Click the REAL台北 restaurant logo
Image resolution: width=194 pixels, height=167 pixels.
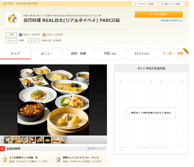coord(13,19)
